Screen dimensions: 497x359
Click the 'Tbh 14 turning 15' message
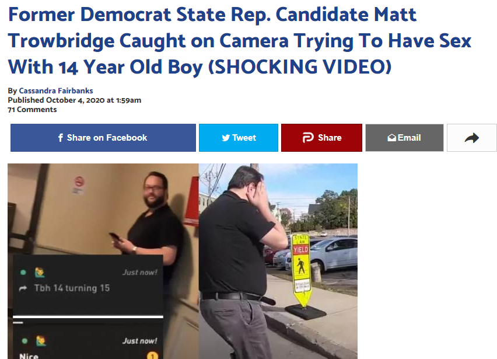[72, 288]
